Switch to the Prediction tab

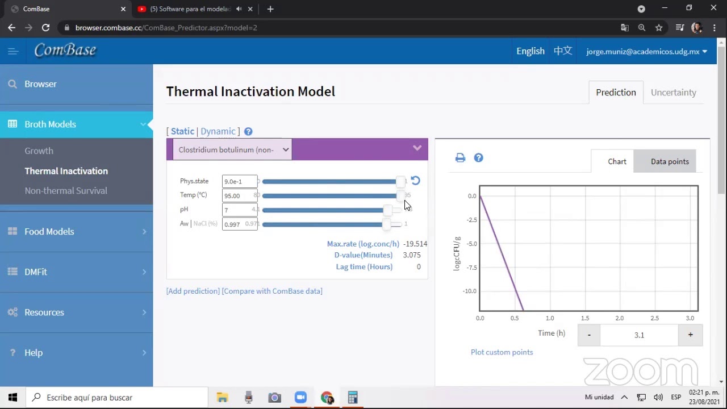pyautogui.click(x=616, y=92)
